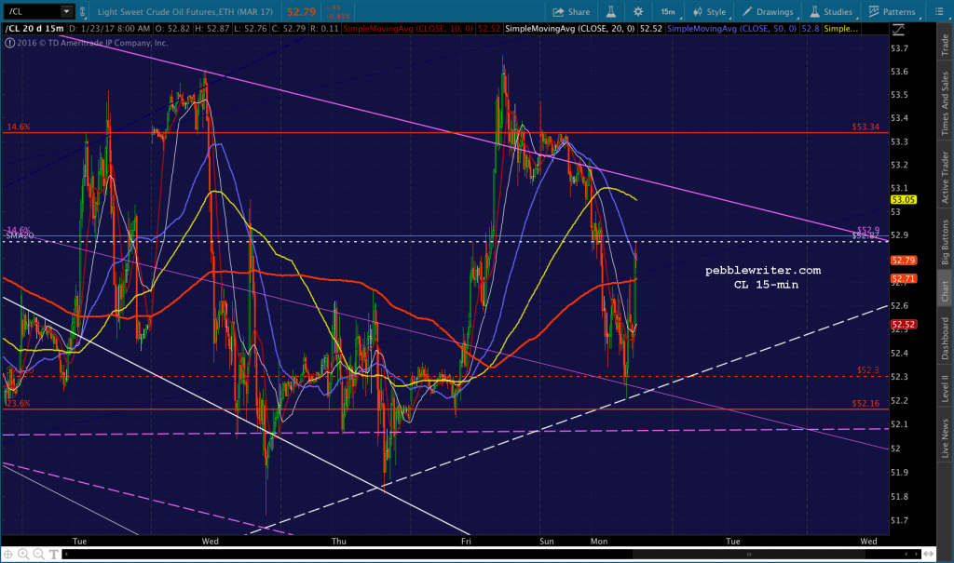Open the Active Trader side tab
This screenshot has height=563, width=954.
pyautogui.click(x=945, y=178)
